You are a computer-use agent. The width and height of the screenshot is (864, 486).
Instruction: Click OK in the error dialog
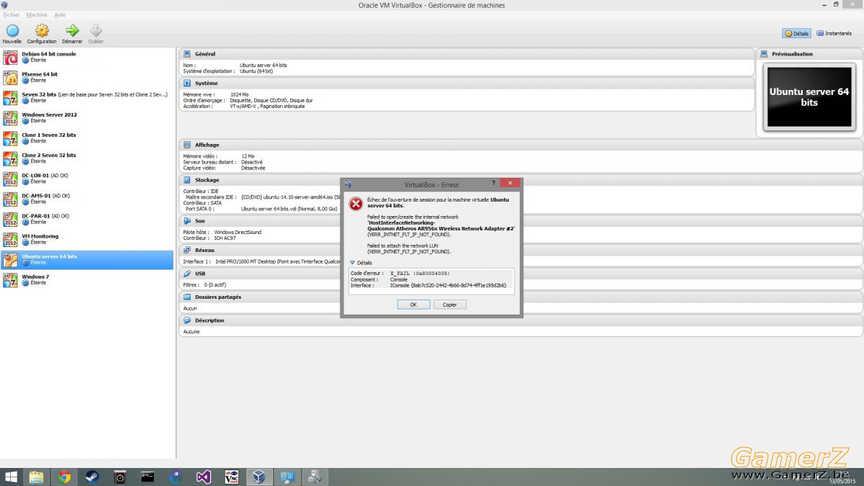tap(413, 305)
